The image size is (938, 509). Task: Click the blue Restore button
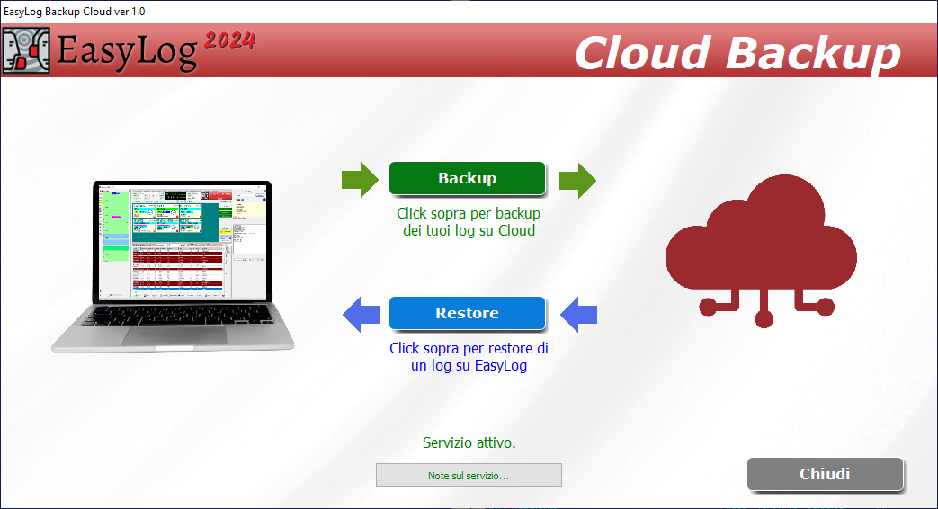click(x=468, y=314)
